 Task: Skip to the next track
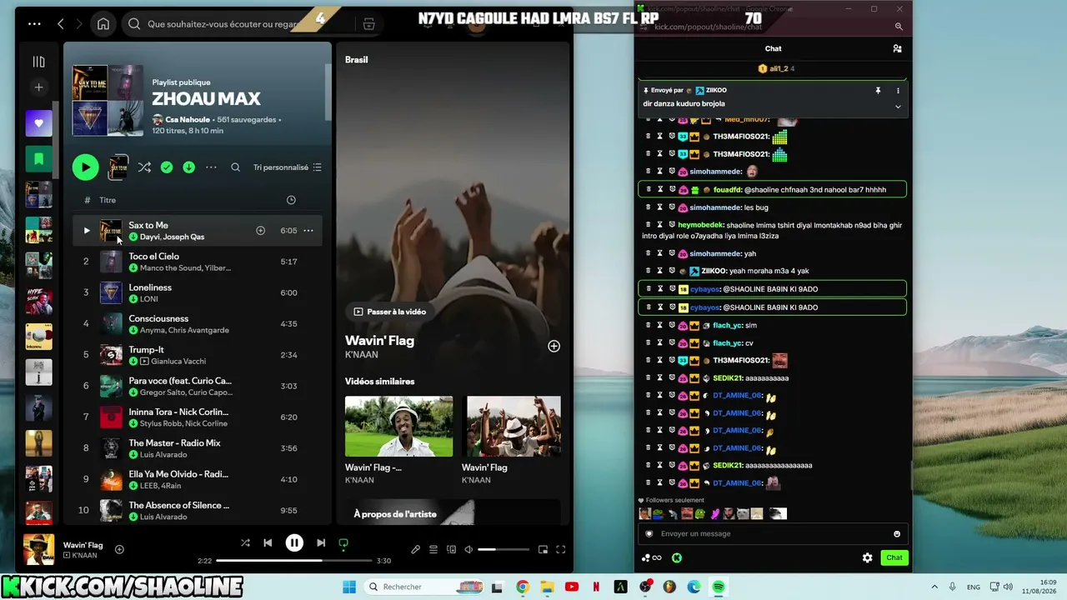tap(321, 543)
